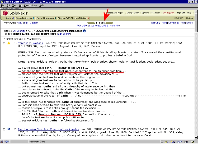Switch to Custom view
Image resolution: width=198 pixels, height=144 pixels.
(34, 23)
